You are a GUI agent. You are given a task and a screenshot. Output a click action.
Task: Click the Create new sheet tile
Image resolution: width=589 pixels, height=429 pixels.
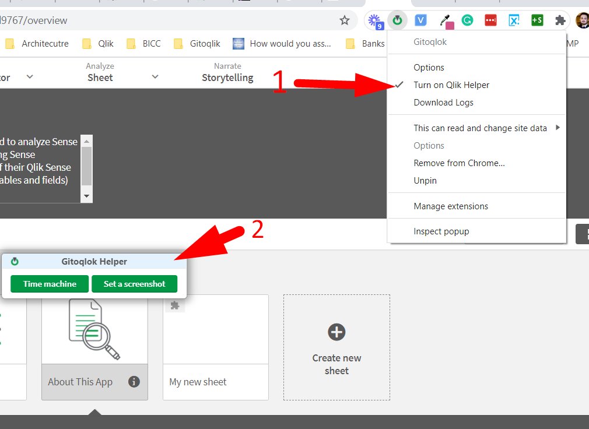tap(336, 347)
